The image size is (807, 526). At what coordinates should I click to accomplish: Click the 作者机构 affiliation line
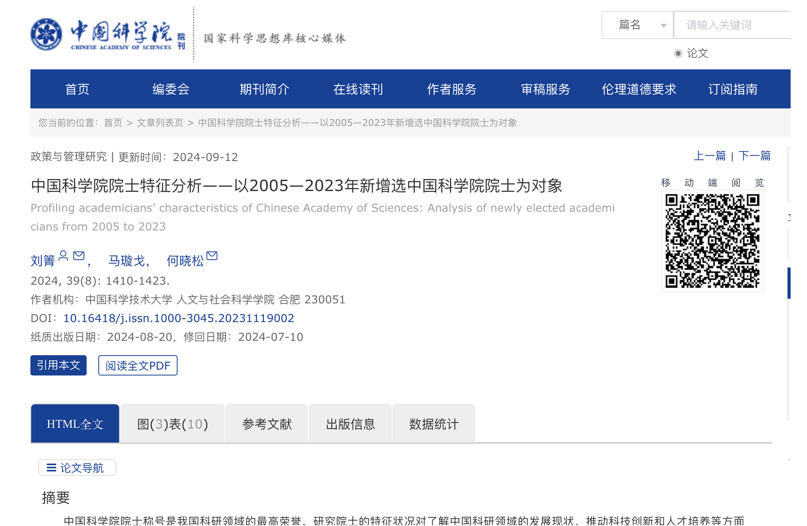[x=188, y=299]
